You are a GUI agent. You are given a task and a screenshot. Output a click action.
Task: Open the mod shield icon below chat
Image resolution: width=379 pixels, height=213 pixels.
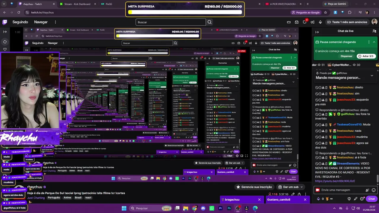(x=349, y=199)
